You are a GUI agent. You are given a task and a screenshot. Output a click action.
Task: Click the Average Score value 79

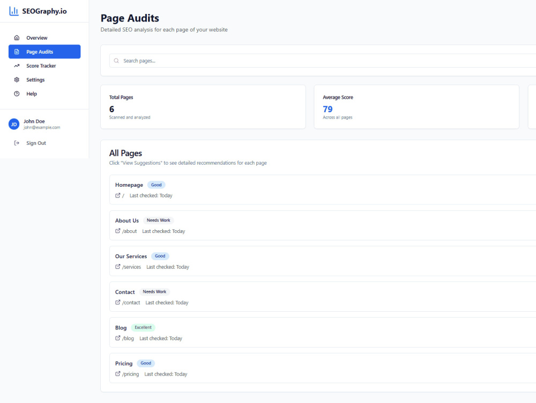(327, 109)
